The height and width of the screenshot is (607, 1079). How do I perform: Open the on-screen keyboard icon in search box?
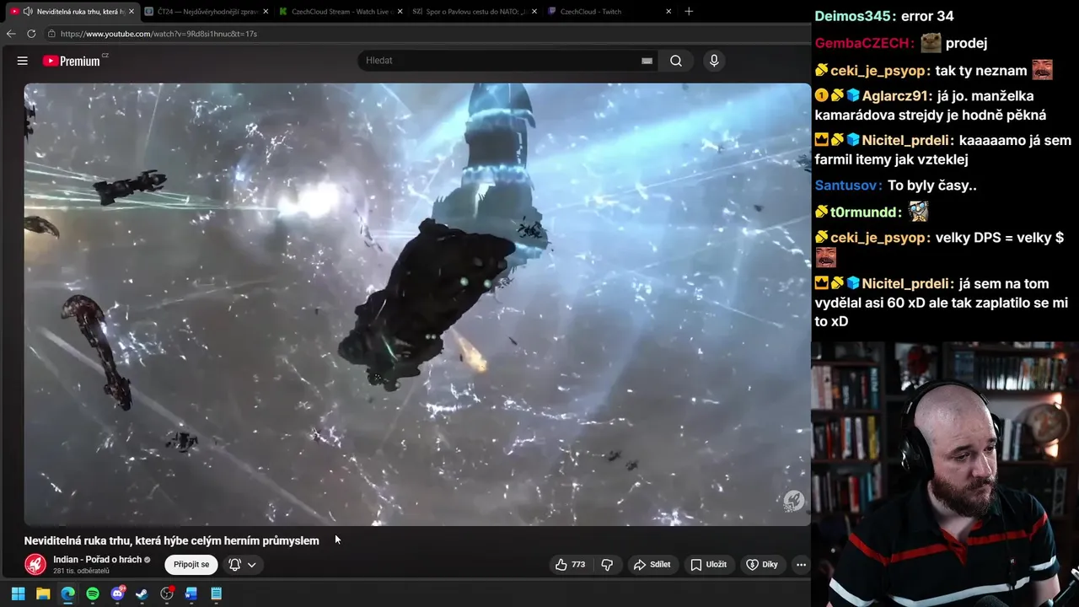(x=647, y=61)
